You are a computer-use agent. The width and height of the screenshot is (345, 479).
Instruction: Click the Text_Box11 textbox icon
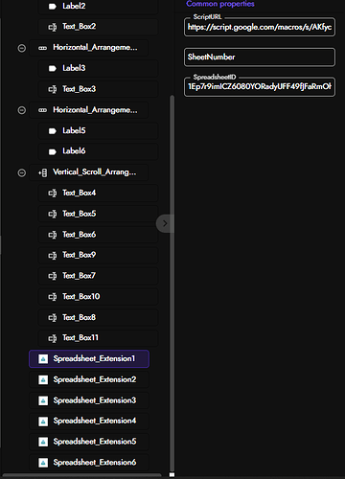pos(53,338)
